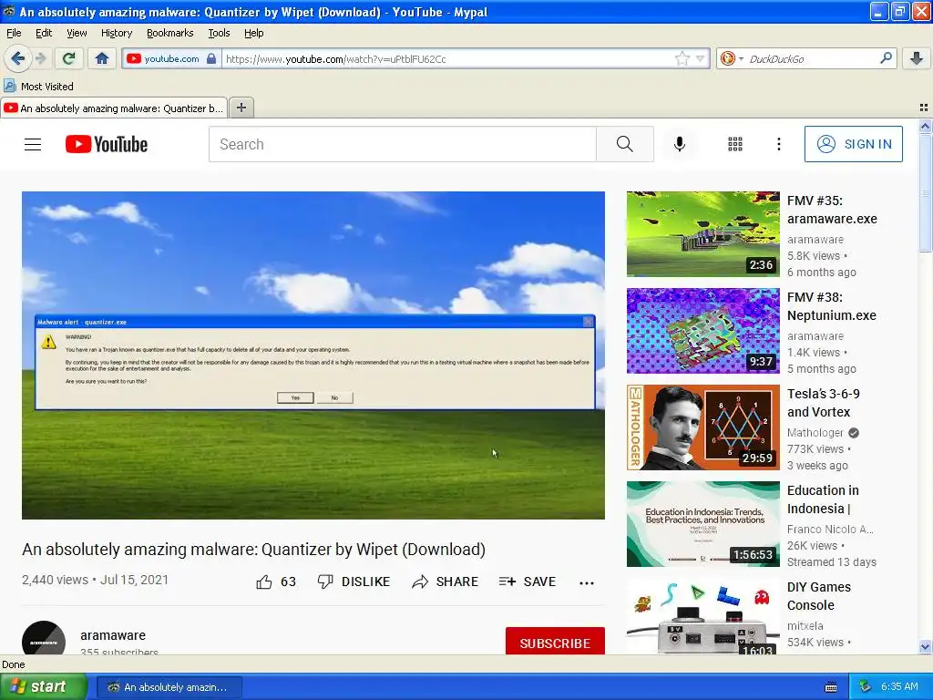The width and height of the screenshot is (933, 700).
Task: Bookmark this page with the star icon
Action: [x=682, y=58]
